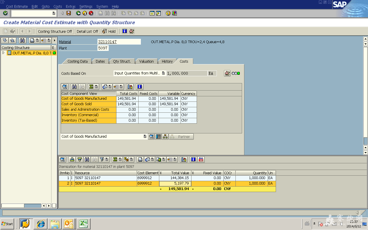The height and width of the screenshot is (230, 368).
Task: Open the Extras menu
Action: tap(71, 6)
